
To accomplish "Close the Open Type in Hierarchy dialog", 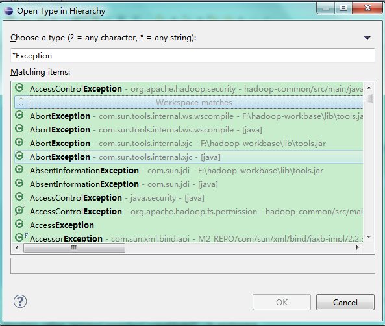I will [x=367, y=8].
